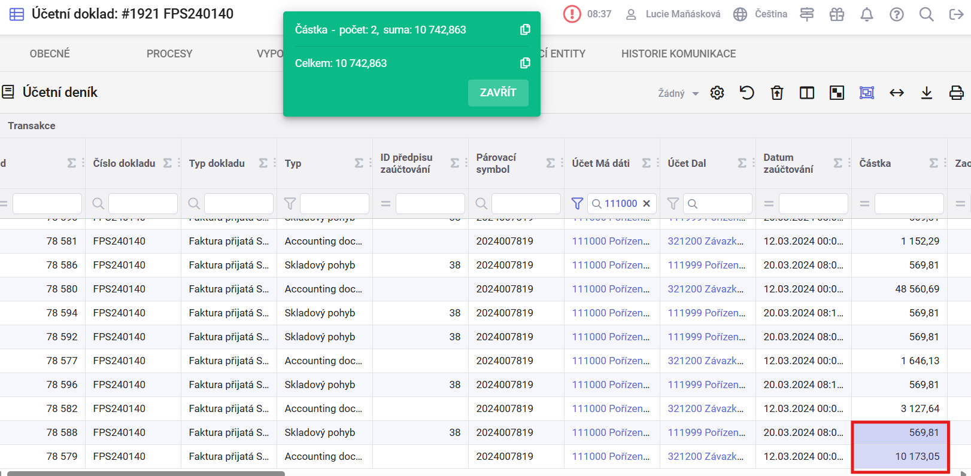Open filter operator for Typ column
The height and width of the screenshot is (476, 971).
click(290, 204)
